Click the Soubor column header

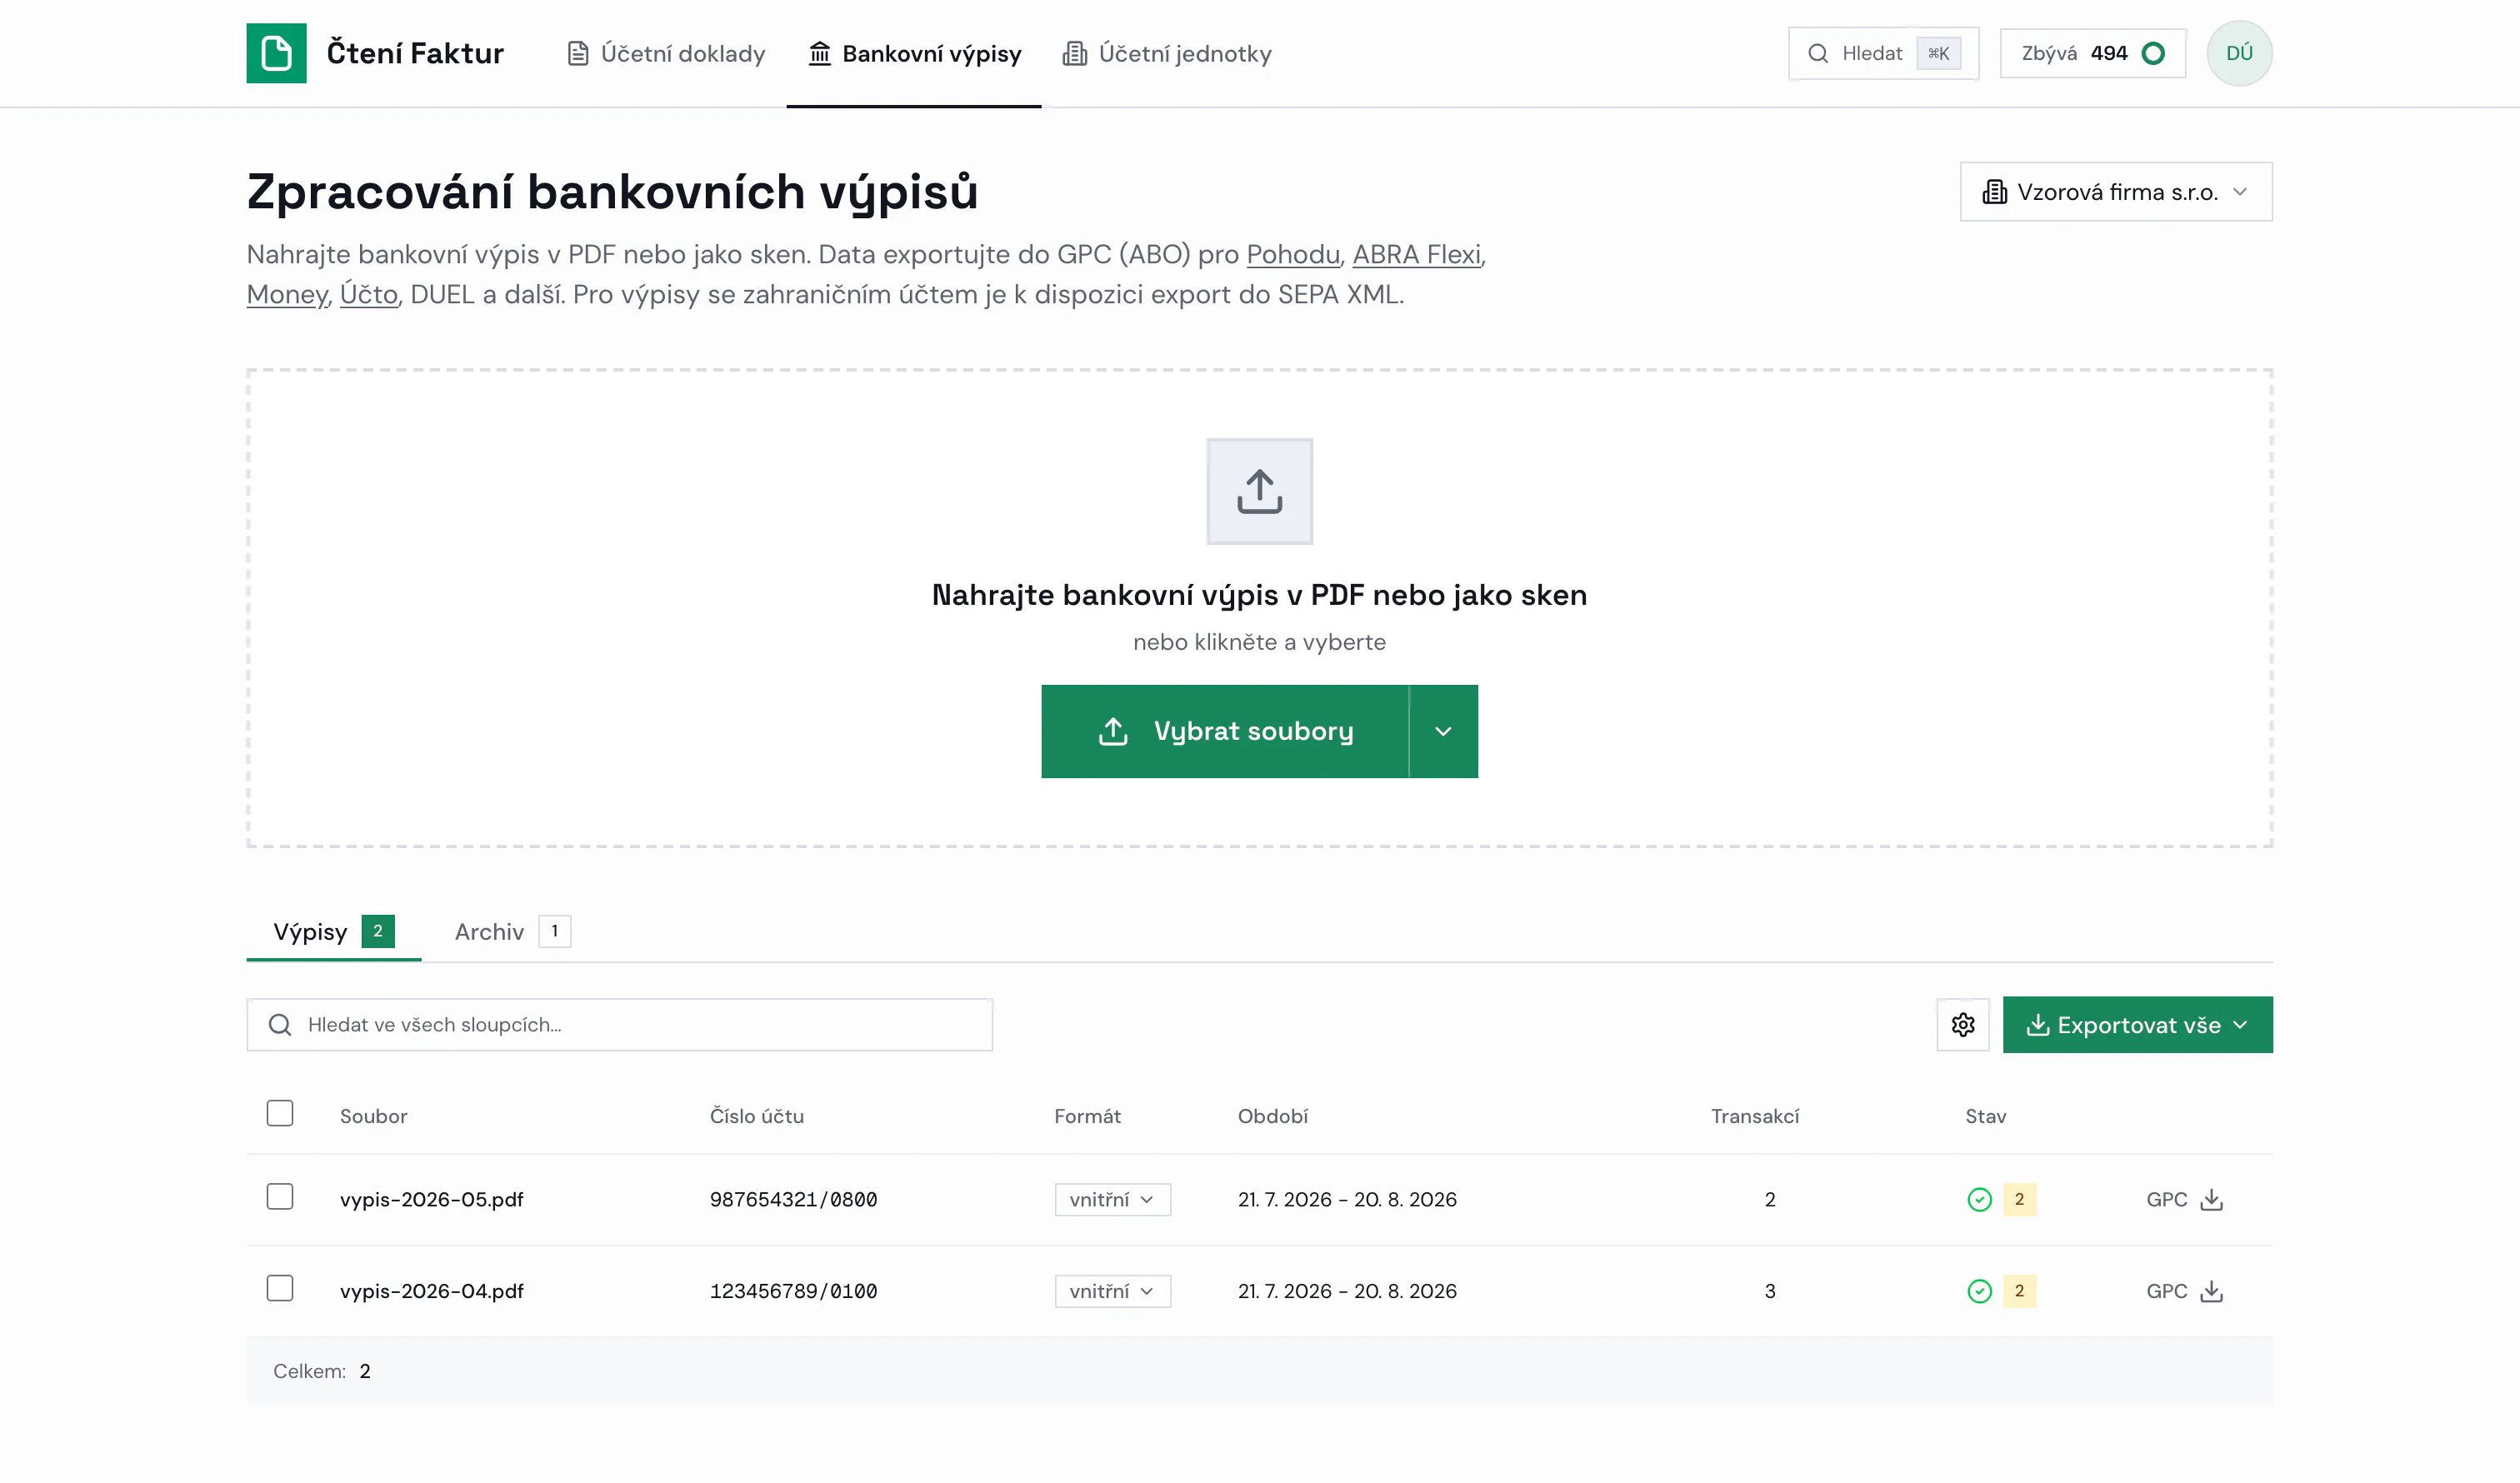pyautogui.click(x=373, y=1116)
